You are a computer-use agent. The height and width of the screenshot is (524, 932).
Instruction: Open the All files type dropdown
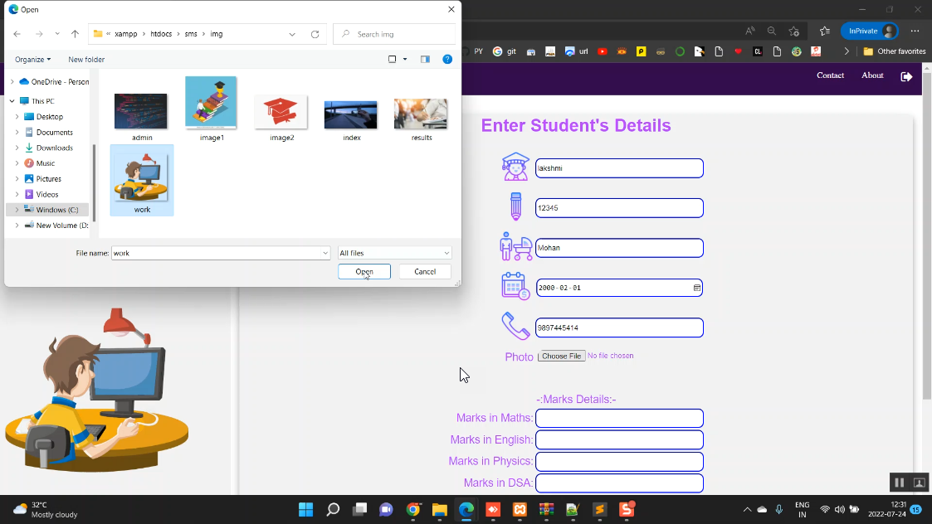(394, 253)
